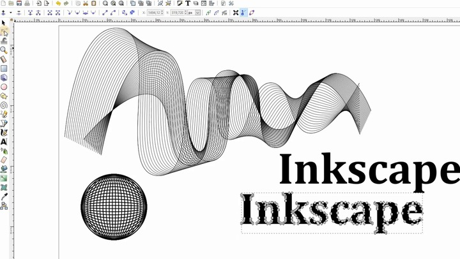
Task: Print the document
Action: coord(27,4)
